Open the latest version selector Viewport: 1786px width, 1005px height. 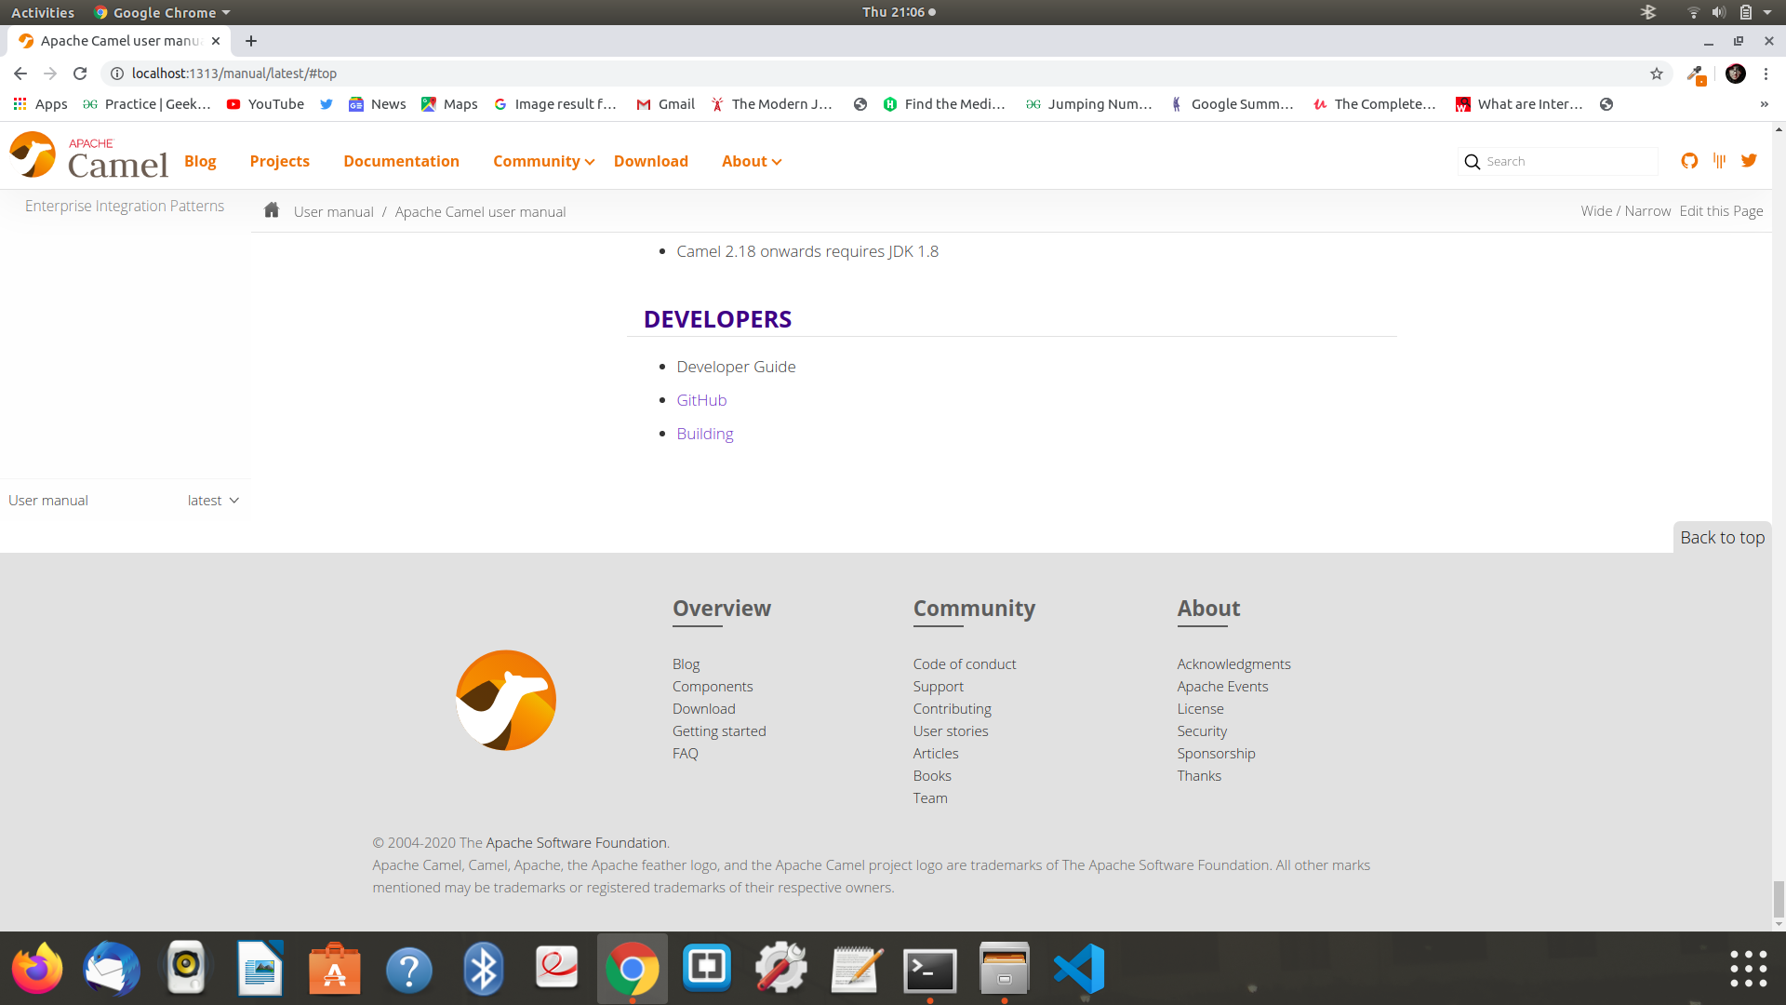point(213,501)
